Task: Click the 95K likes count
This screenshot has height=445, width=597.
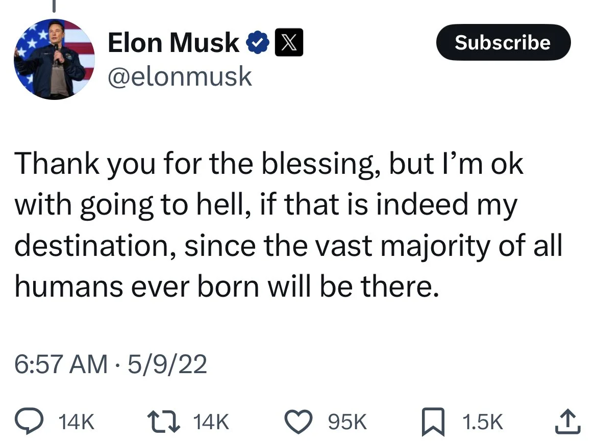Action: coord(347,422)
